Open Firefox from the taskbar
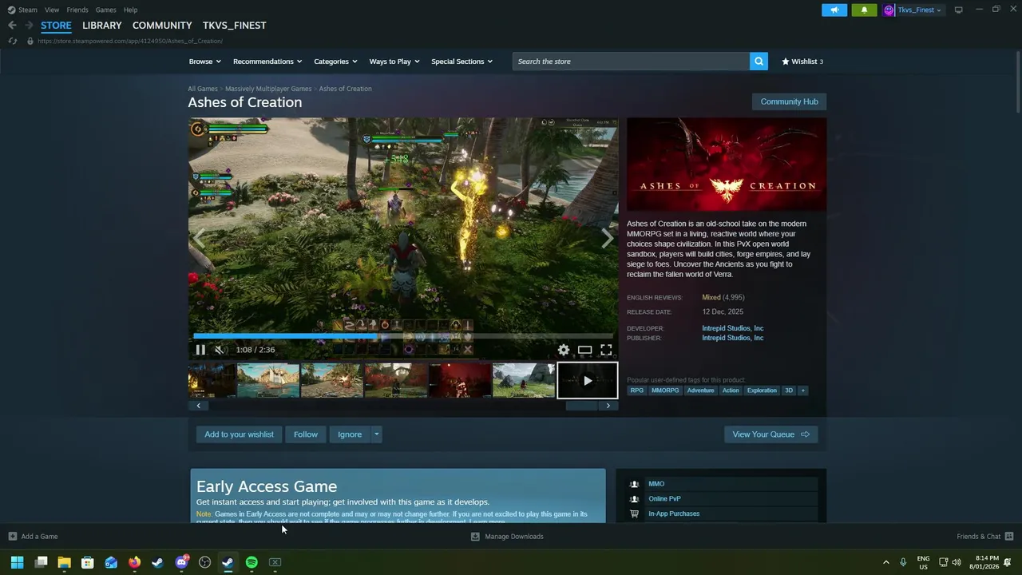 click(x=134, y=562)
